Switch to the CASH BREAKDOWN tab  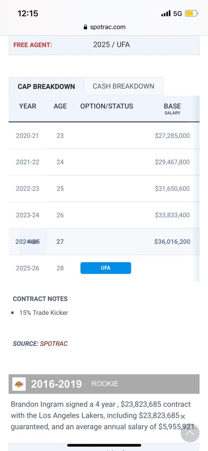point(124,86)
